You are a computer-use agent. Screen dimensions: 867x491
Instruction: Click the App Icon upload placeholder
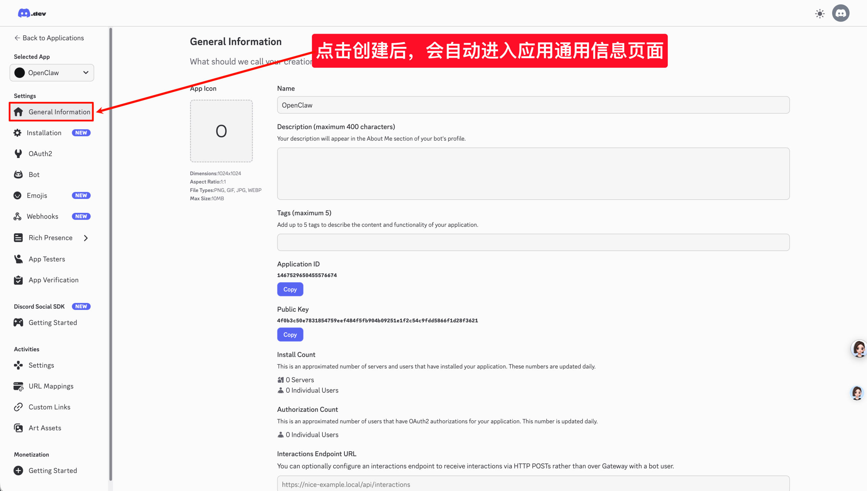coord(221,131)
